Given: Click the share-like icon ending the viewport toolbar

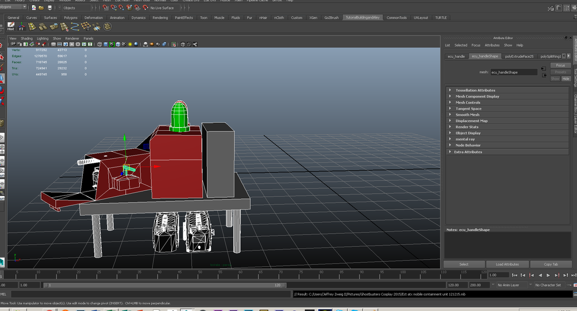Looking at the screenshot, I should pyautogui.click(x=195, y=44).
